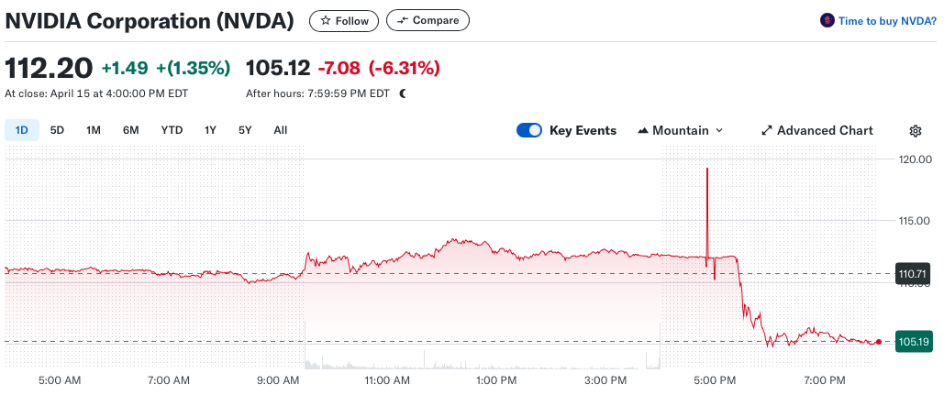Click the 105.19 price label on axis

915,342
